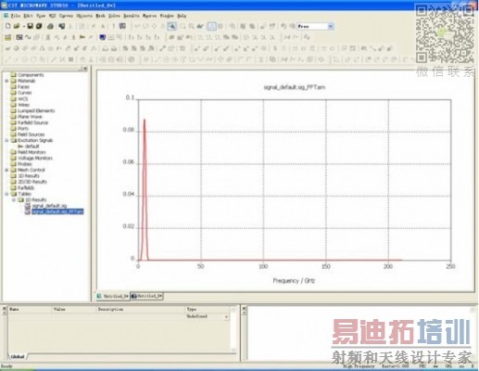Expand the Materials tree node
The height and width of the screenshot is (371, 479).
(6, 81)
